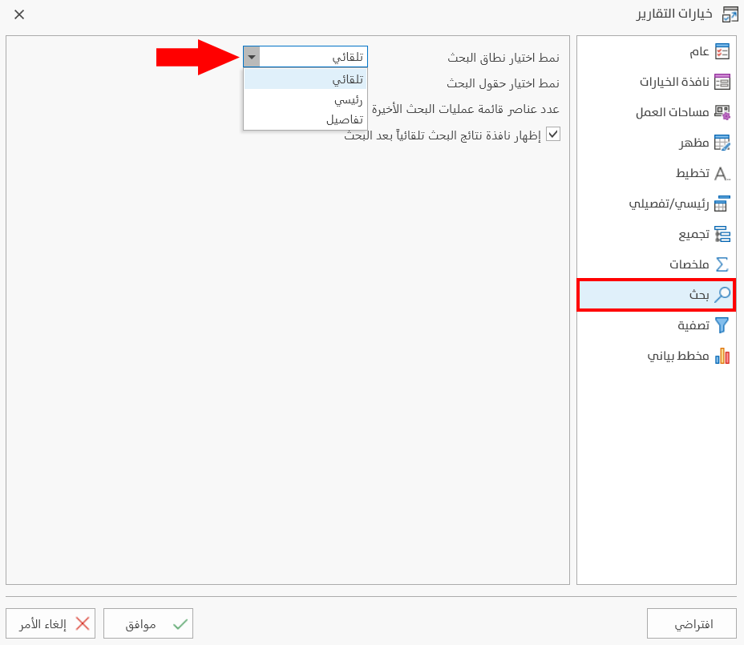Choose تلقائي from the dropdown list
Viewport: 744px width, 645px height.
click(305, 79)
